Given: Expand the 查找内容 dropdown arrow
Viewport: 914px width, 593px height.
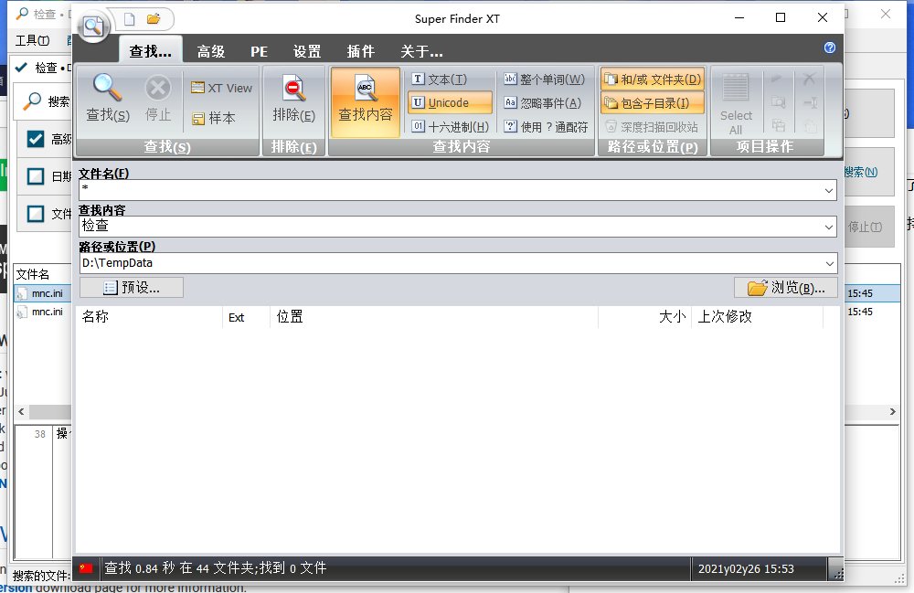Looking at the screenshot, I should tap(828, 227).
